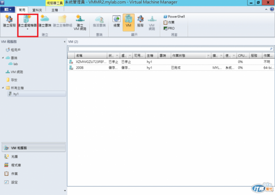275x195 pixels.
Task: Open the PowerShell window from ribbon
Action: click(x=174, y=17)
